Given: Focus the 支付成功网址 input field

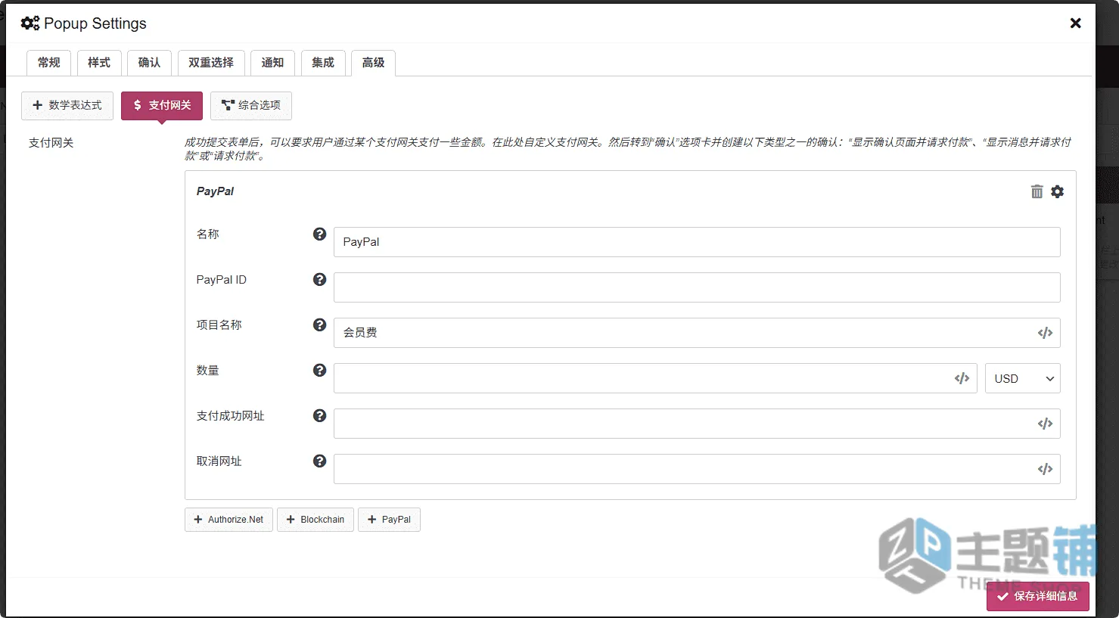Looking at the screenshot, I should click(697, 424).
